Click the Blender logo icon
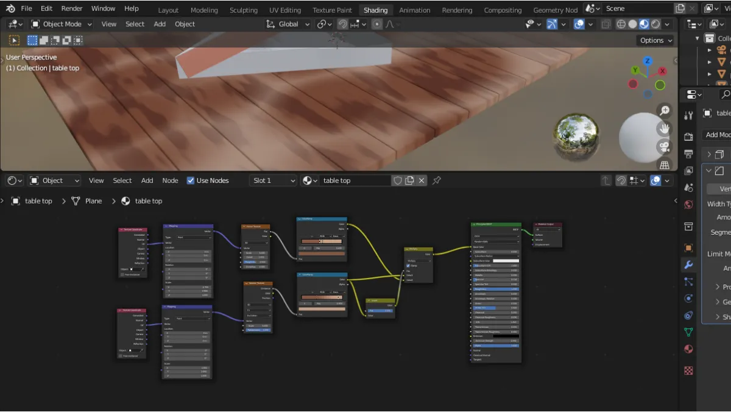The image size is (731, 412). 10,9
